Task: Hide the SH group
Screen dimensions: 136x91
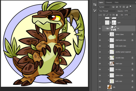Action: point(100,28)
